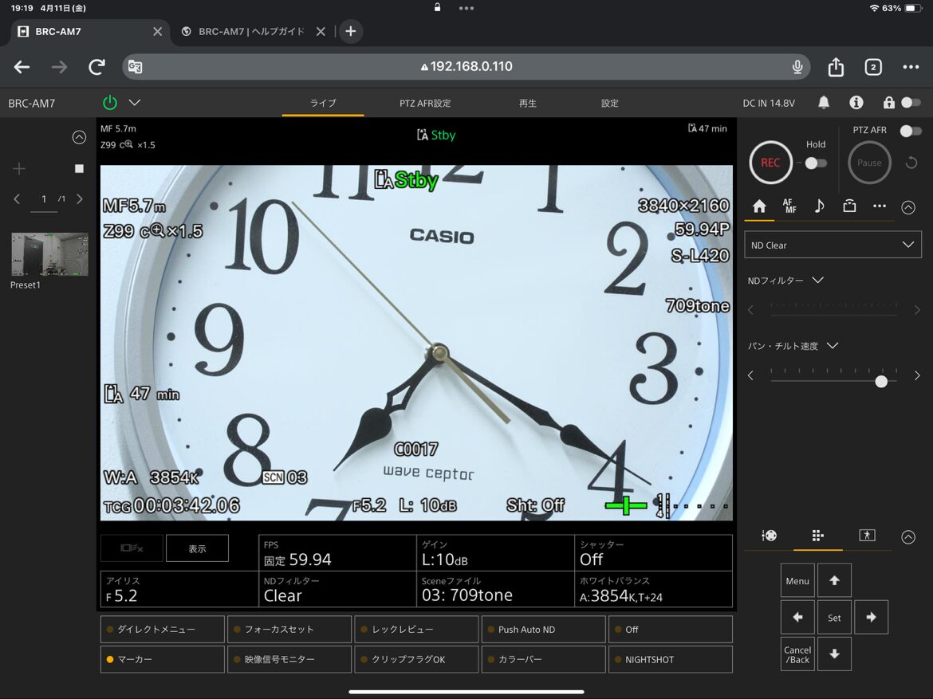Toggle the REC Hold switch

tap(816, 163)
